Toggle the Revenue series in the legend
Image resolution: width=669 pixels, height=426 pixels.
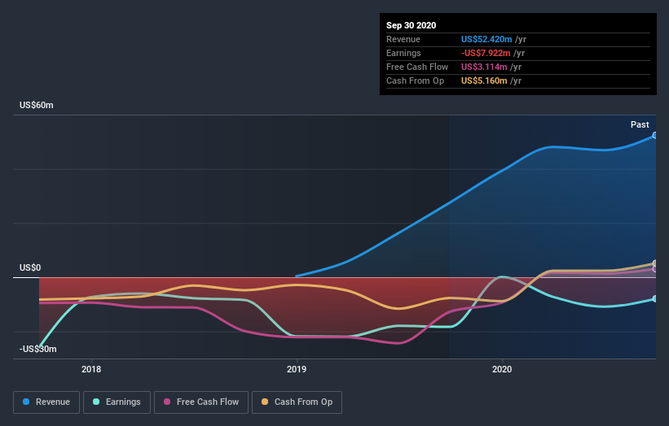(x=46, y=402)
